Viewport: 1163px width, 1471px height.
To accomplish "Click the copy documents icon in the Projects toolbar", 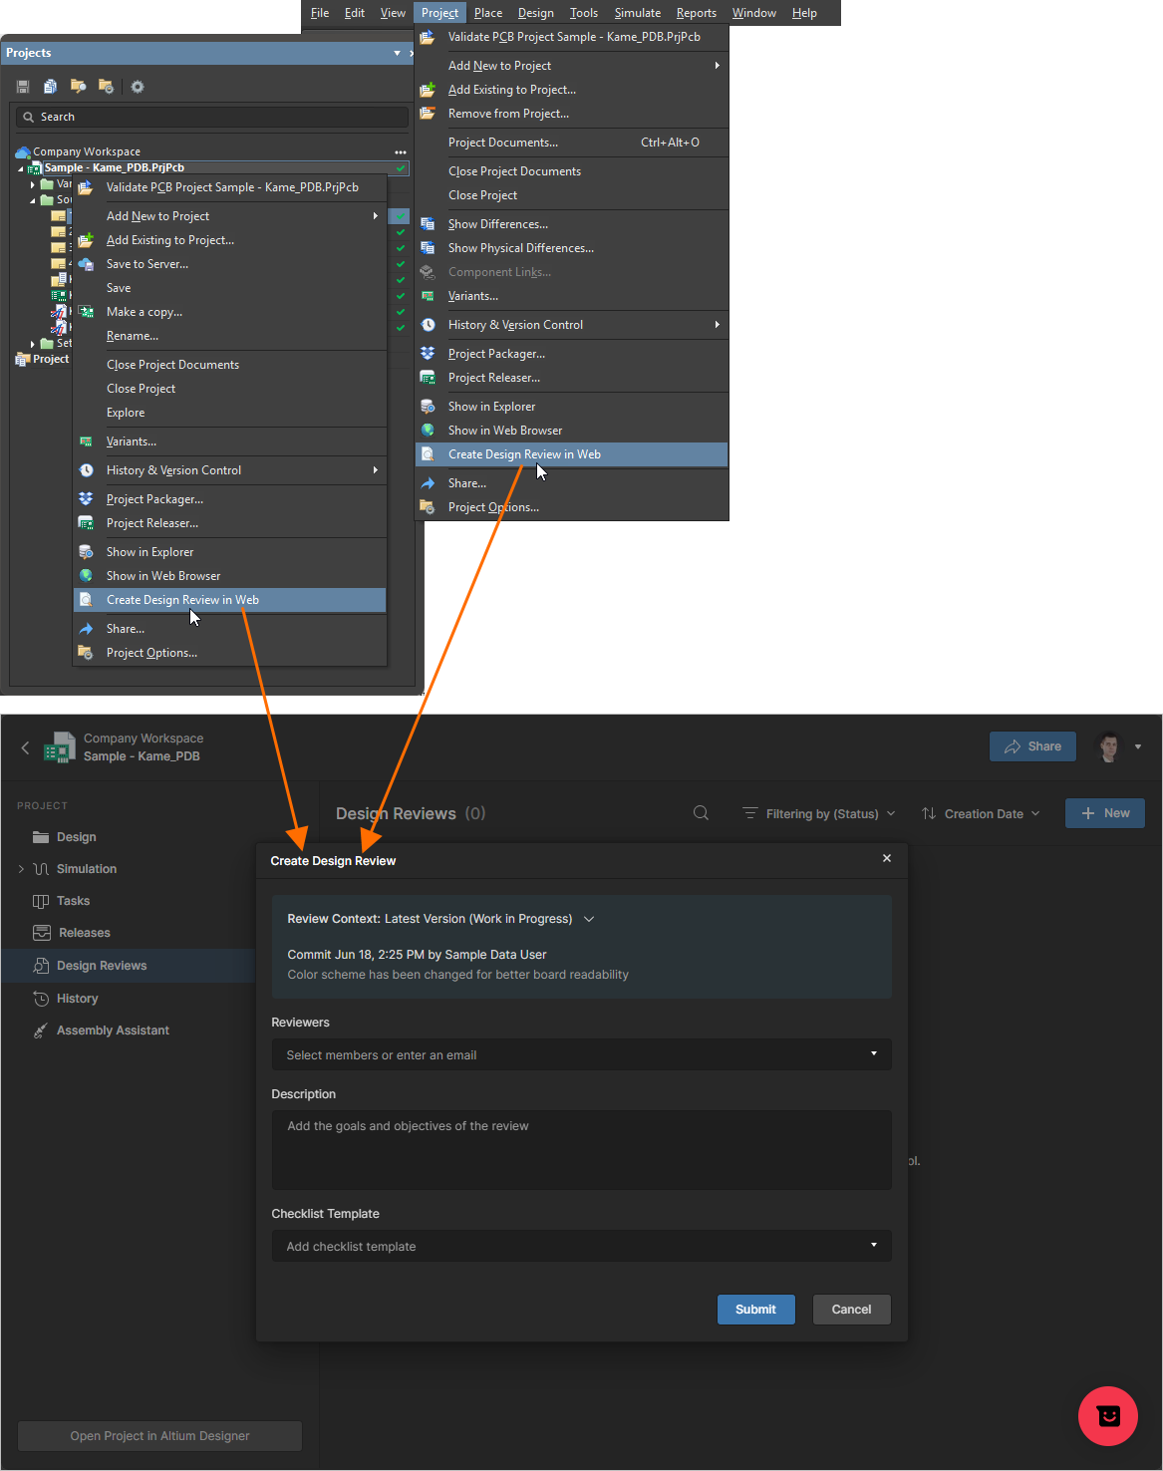I will point(50,87).
